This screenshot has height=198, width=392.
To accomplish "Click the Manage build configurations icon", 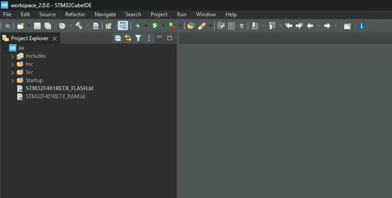I will click(x=62, y=26).
